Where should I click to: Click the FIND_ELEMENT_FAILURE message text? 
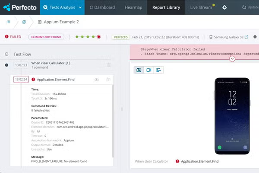click(59, 161)
